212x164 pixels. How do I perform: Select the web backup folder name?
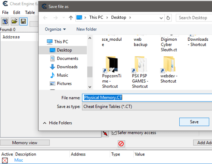140,42
